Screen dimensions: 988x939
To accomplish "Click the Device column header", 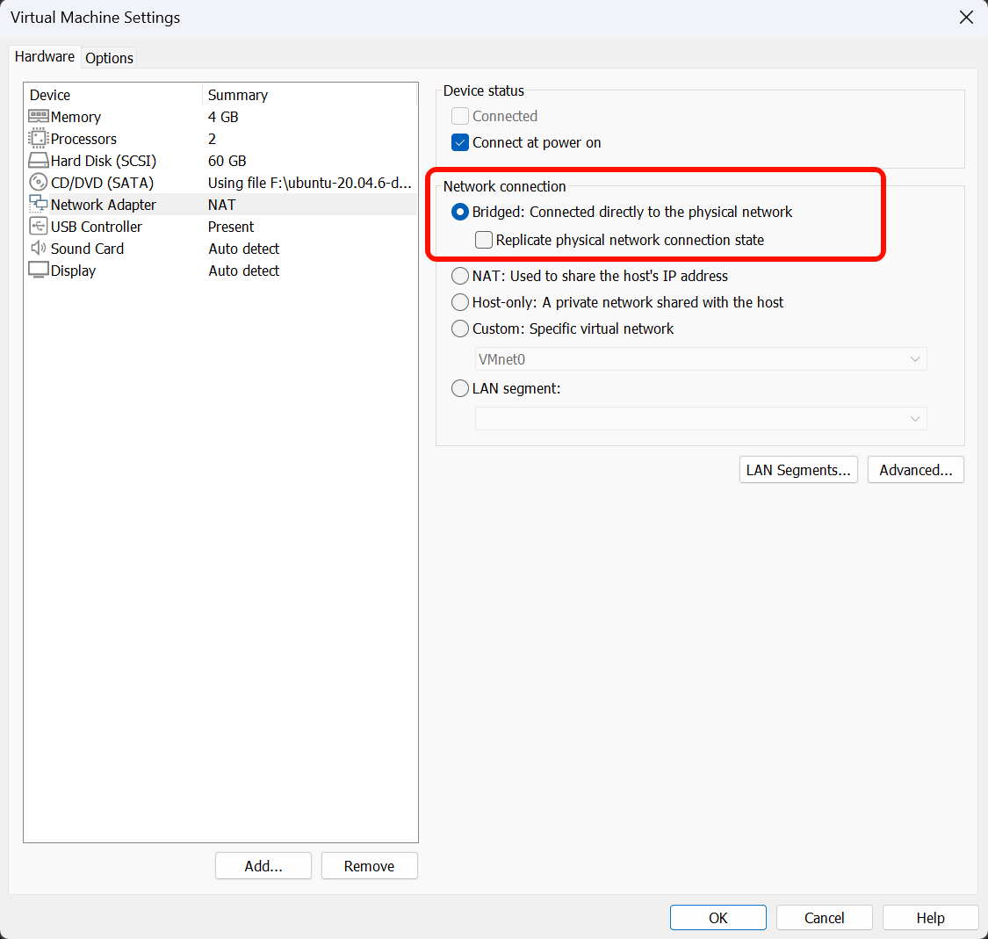I will tap(113, 95).
